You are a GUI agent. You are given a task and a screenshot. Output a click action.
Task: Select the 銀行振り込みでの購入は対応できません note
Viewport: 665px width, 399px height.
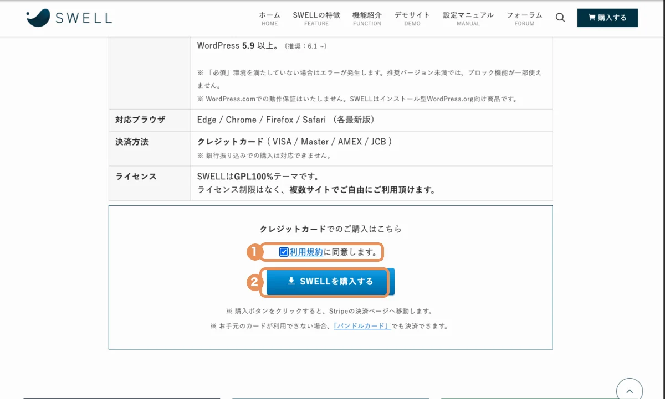click(264, 156)
